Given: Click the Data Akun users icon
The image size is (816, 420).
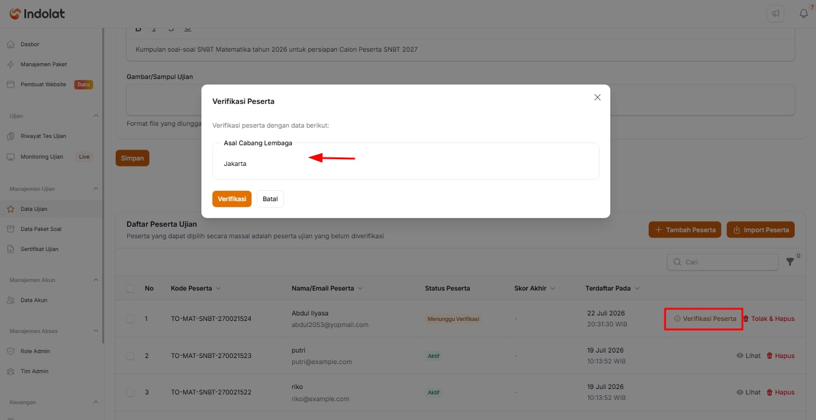Looking at the screenshot, I should (10, 300).
